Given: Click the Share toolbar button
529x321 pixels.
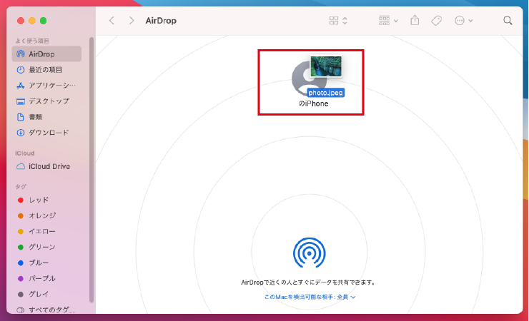Looking at the screenshot, I should [x=415, y=21].
